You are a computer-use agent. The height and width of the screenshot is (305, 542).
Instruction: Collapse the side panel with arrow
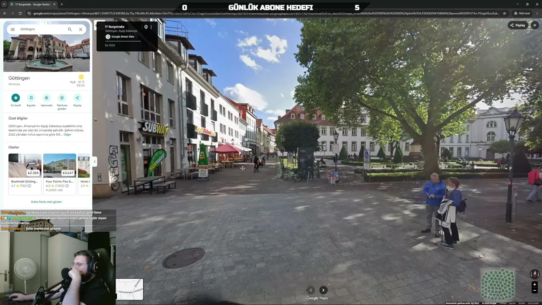(x=94, y=161)
